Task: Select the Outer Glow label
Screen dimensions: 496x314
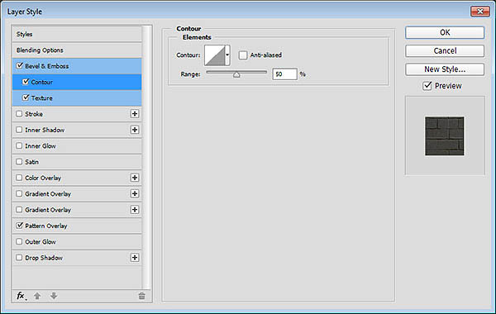Action: tap(41, 242)
